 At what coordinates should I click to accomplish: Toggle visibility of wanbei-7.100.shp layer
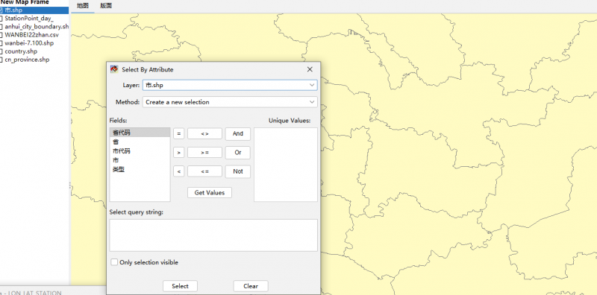tap(1, 43)
